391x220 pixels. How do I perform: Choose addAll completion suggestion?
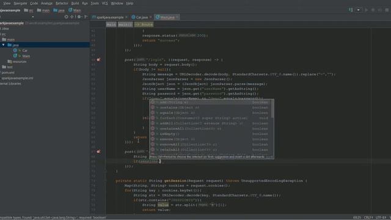(210, 123)
